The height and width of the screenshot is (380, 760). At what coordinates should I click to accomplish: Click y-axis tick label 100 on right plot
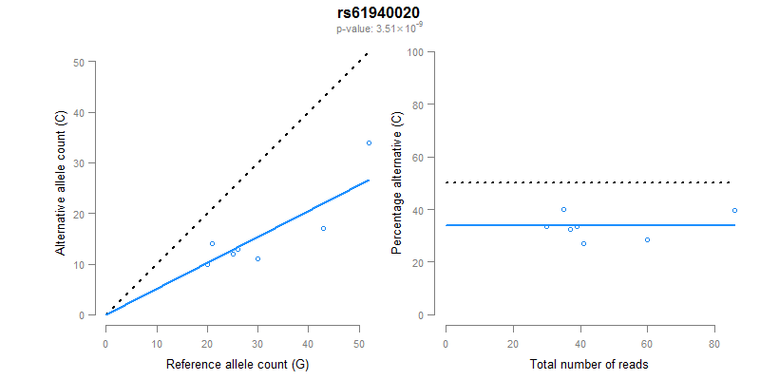pyautogui.click(x=414, y=51)
